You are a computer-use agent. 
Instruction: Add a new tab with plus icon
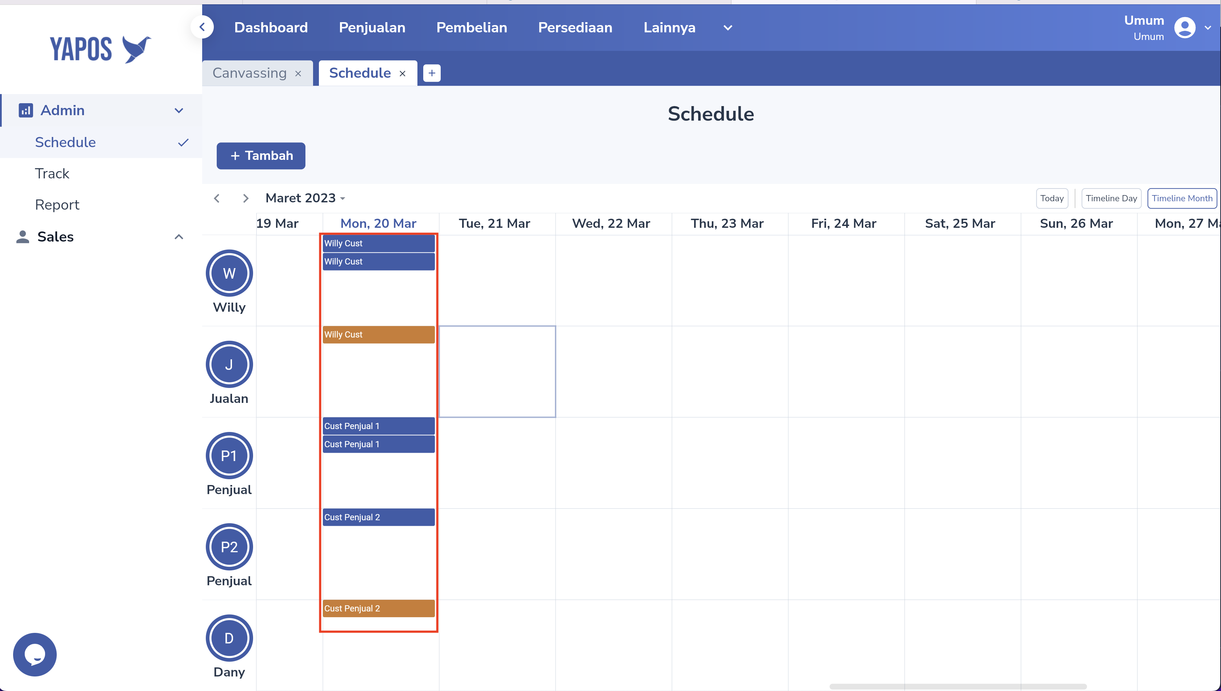(432, 73)
